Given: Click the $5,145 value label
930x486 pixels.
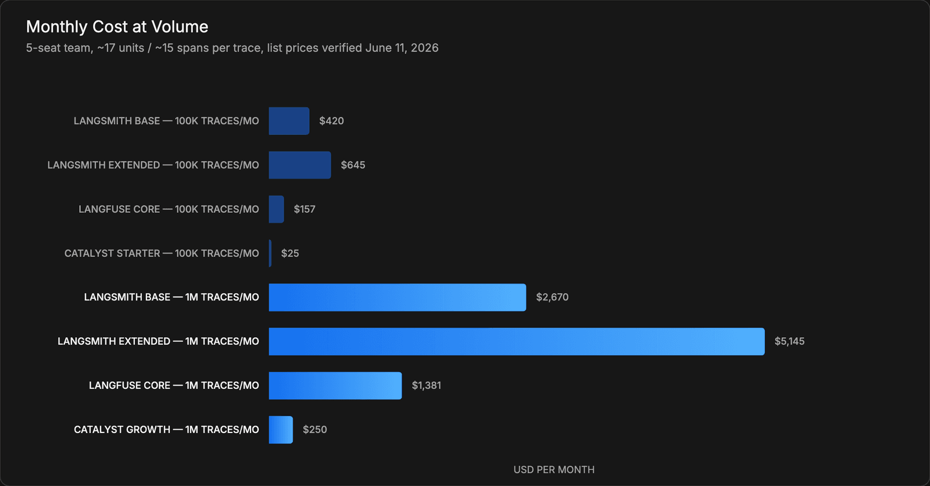Looking at the screenshot, I should pyautogui.click(x=789, y=341).
